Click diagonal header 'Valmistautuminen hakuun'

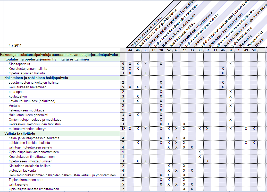[146, 32]
